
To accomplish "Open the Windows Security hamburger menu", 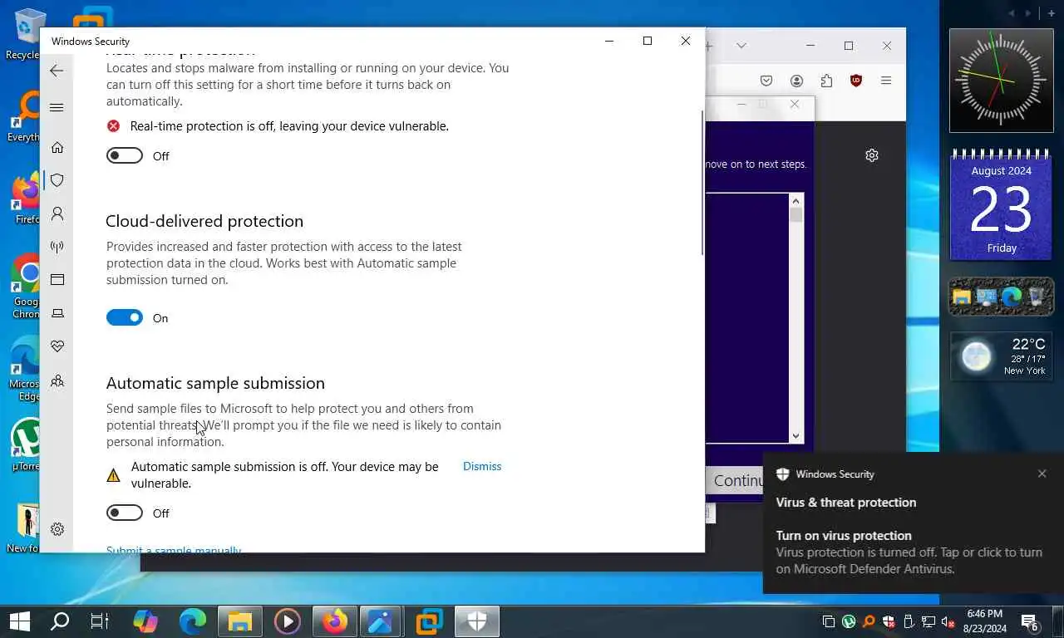I will pos(57,107).
